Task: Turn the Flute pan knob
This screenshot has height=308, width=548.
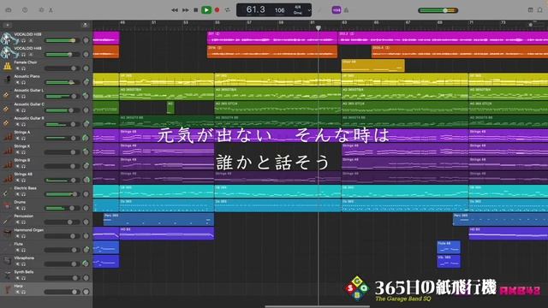Action: [x=86, y=250]
